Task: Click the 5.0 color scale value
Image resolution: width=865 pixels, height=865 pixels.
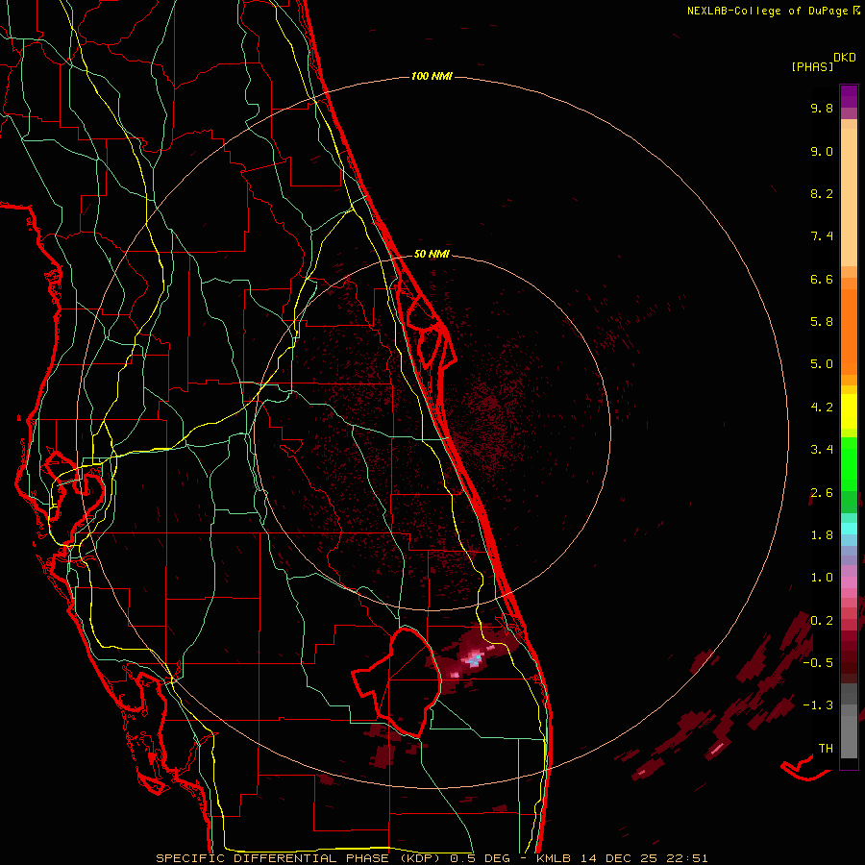Action: [822, 364]
